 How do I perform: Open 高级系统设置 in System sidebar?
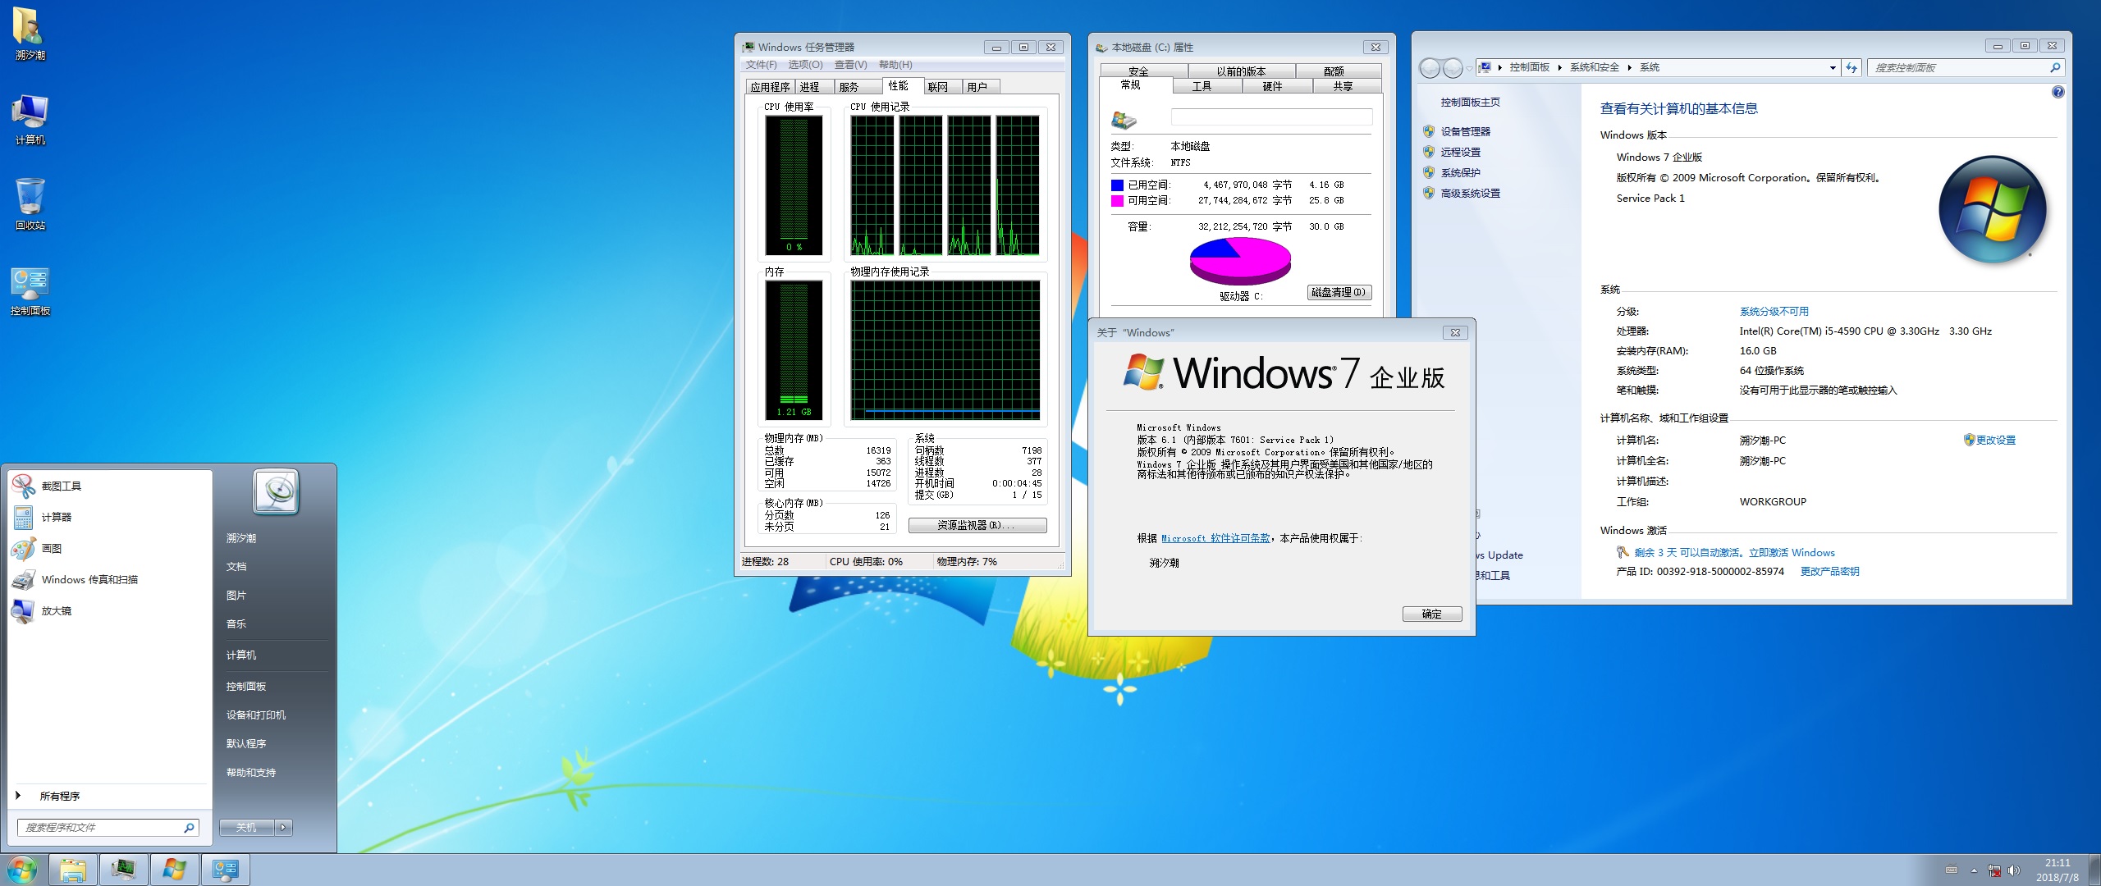point(1470,193)
